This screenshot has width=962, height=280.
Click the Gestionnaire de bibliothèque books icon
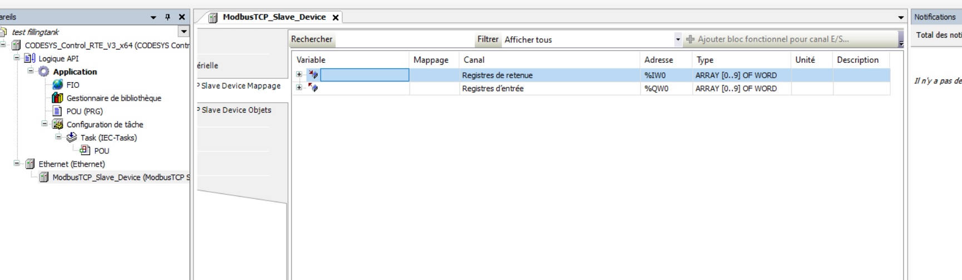coord(57,98)
